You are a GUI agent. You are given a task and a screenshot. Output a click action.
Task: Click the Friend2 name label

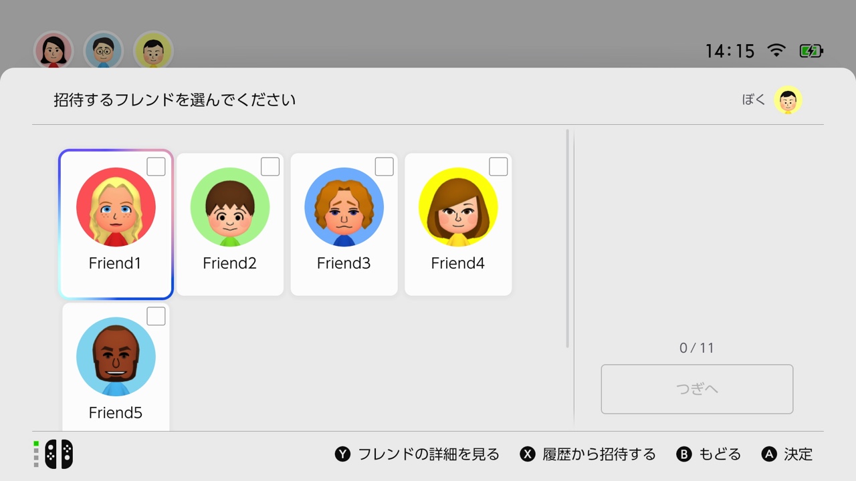(x=229, y=263)
